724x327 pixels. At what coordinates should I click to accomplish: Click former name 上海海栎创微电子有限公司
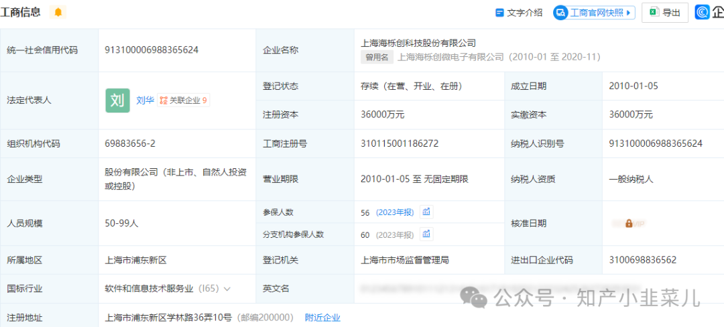(x=450, y=57)
